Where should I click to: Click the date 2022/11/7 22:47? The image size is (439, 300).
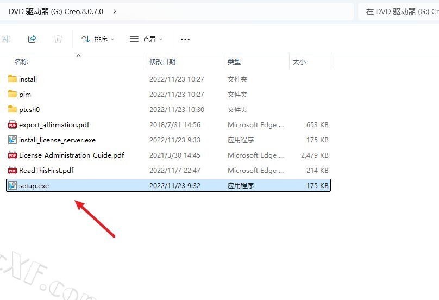(x=175, y=170)
